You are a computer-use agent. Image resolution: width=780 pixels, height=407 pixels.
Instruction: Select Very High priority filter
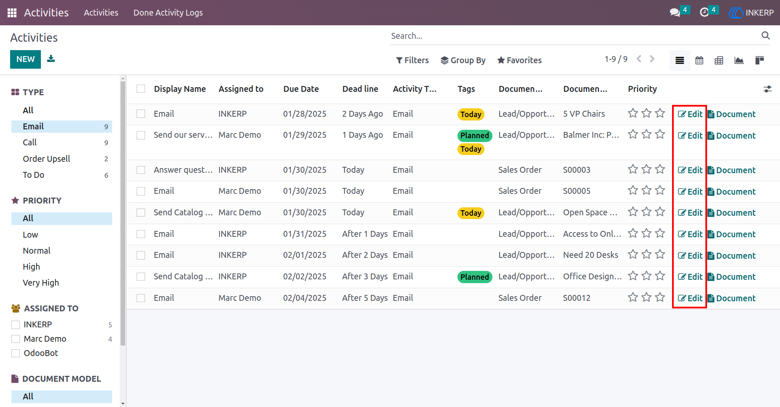[62, 283]
